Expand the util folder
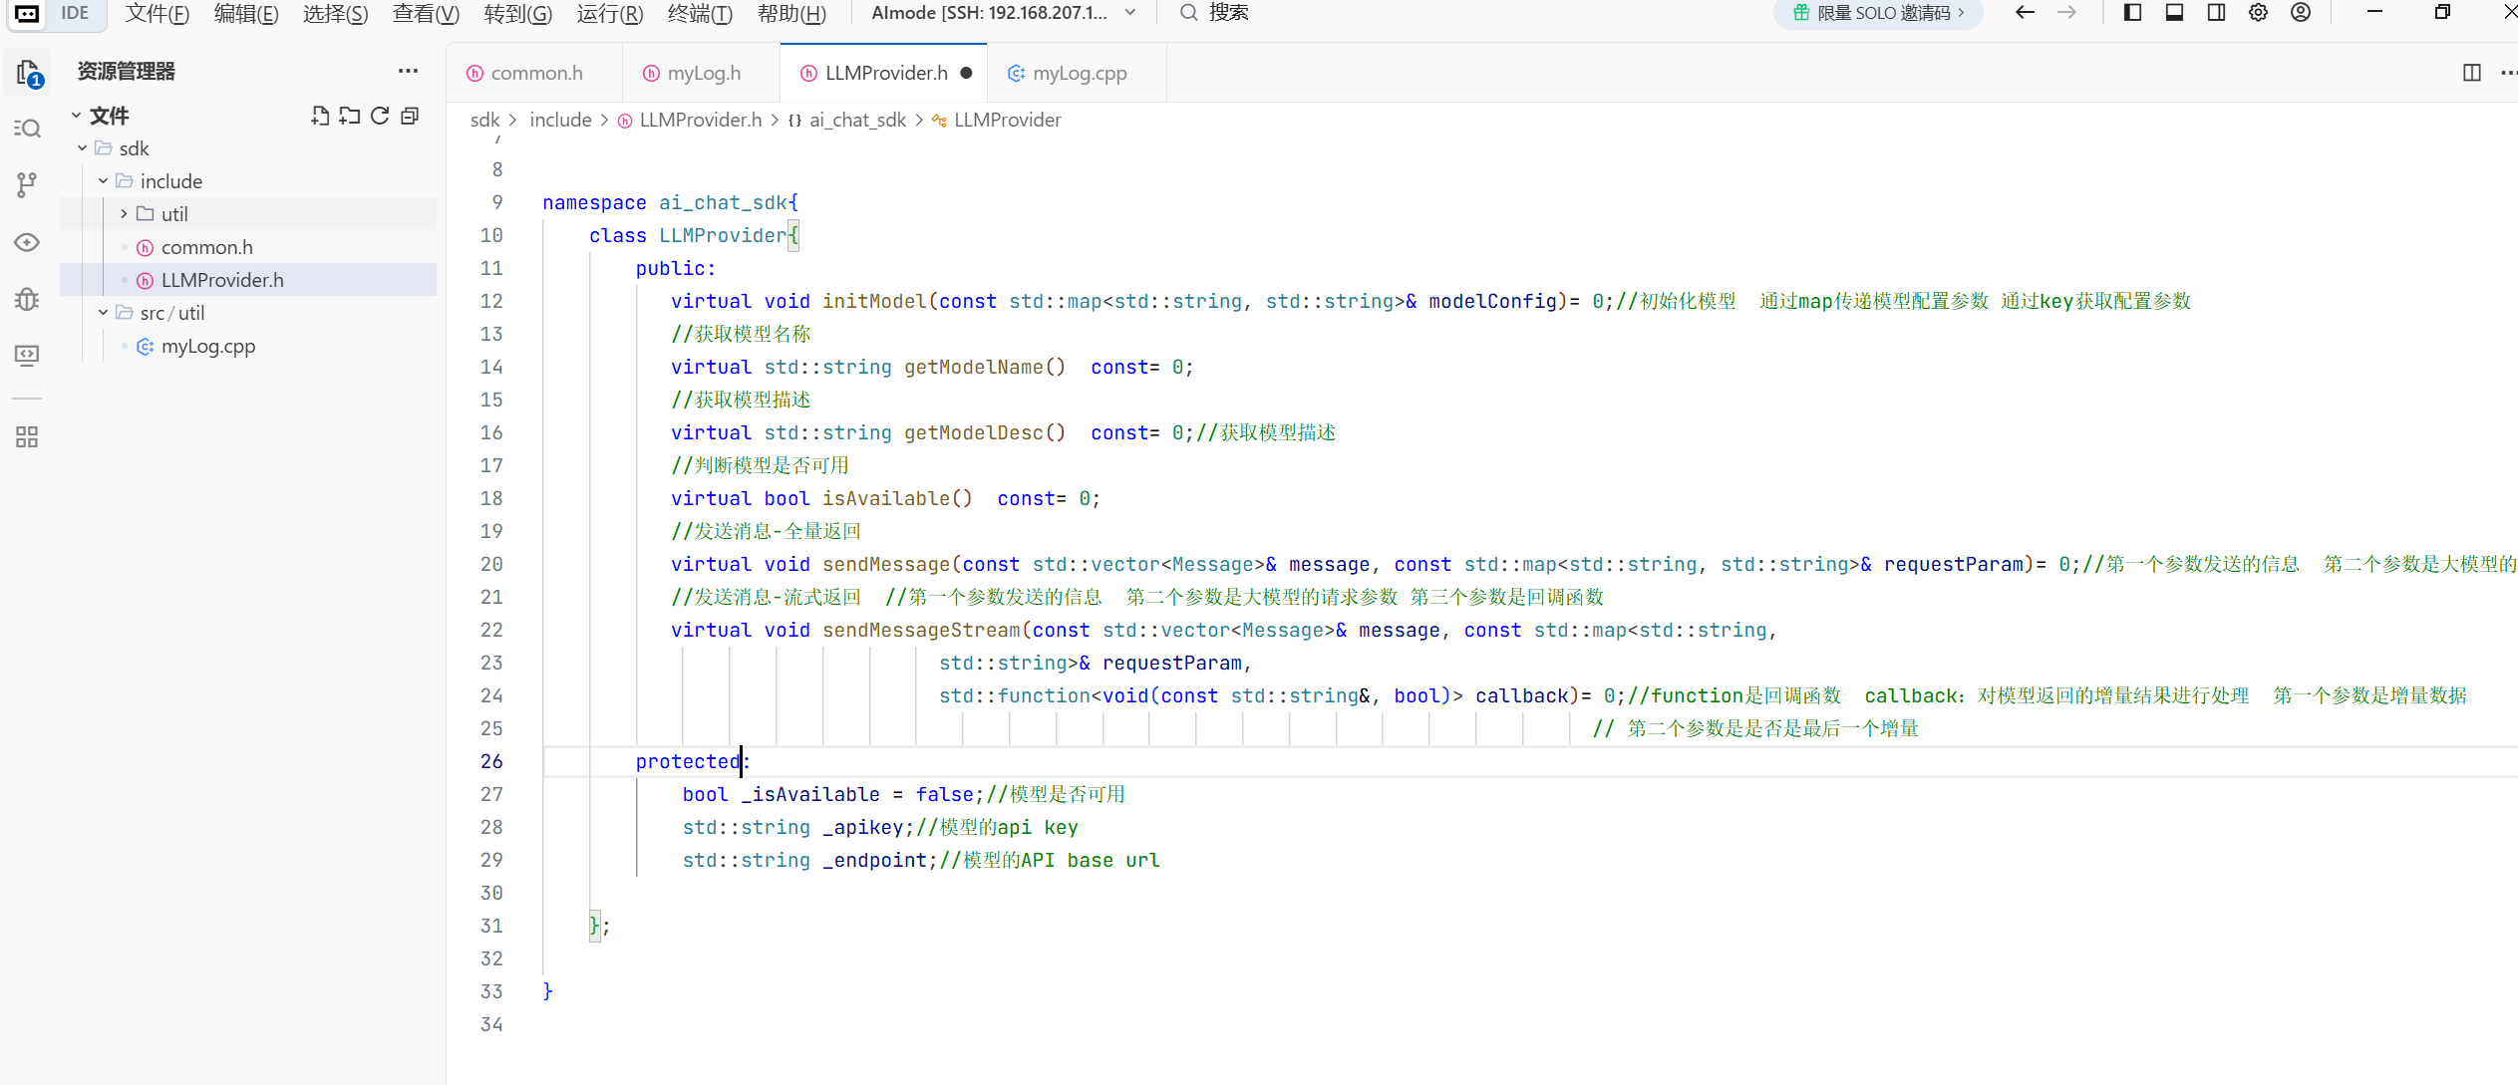 pyautogui.click(x=173, y=214)
